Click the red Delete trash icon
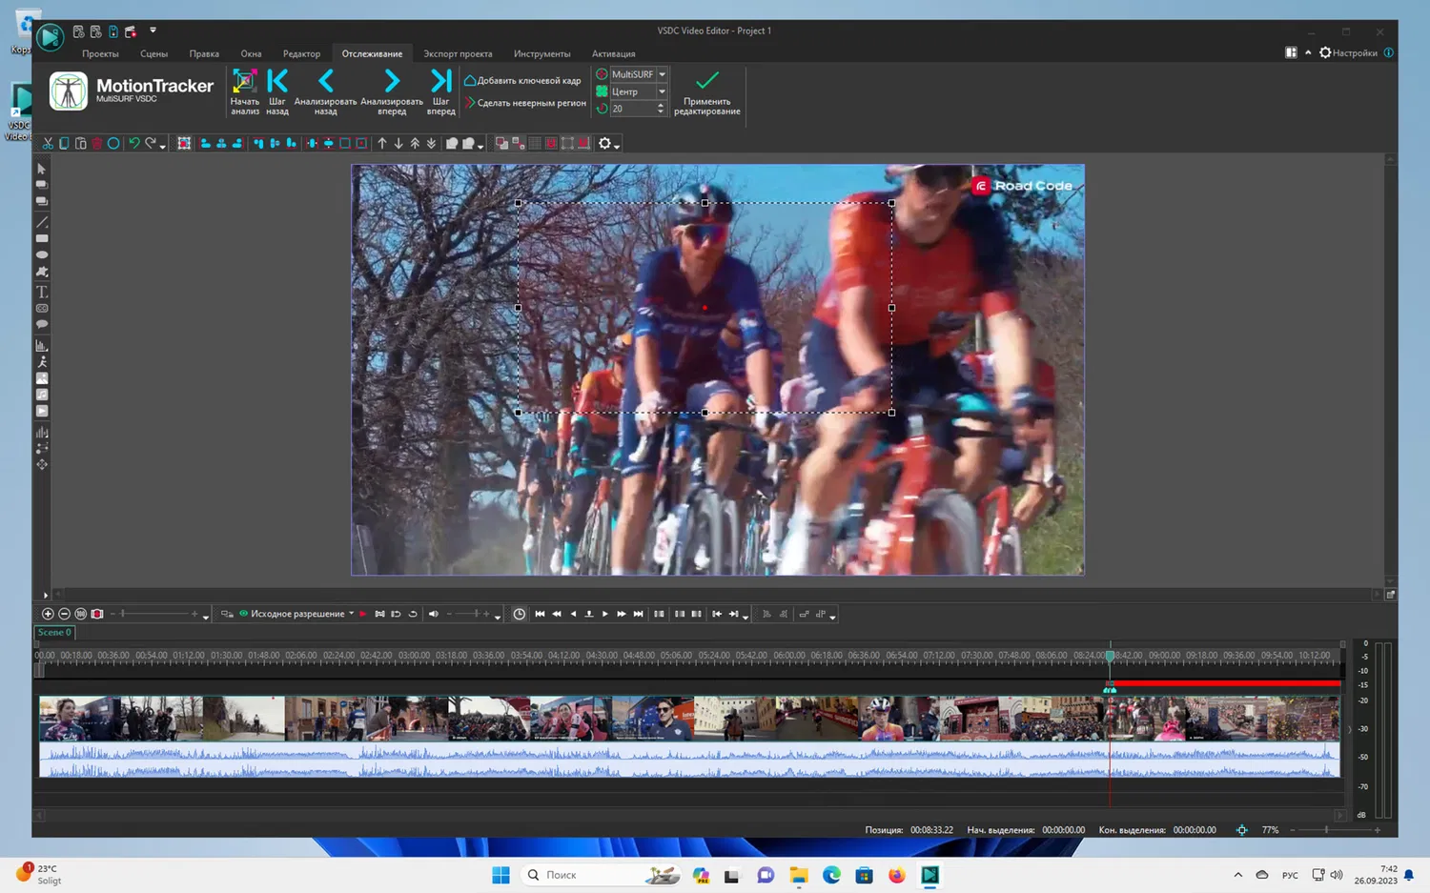 point(96,143)
